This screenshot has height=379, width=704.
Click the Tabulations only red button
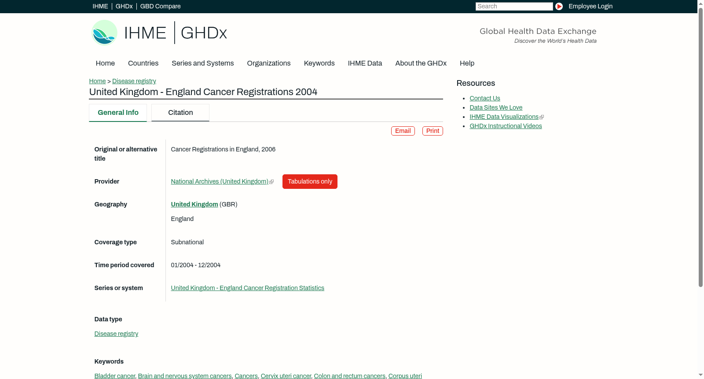[x=310, y=182]
